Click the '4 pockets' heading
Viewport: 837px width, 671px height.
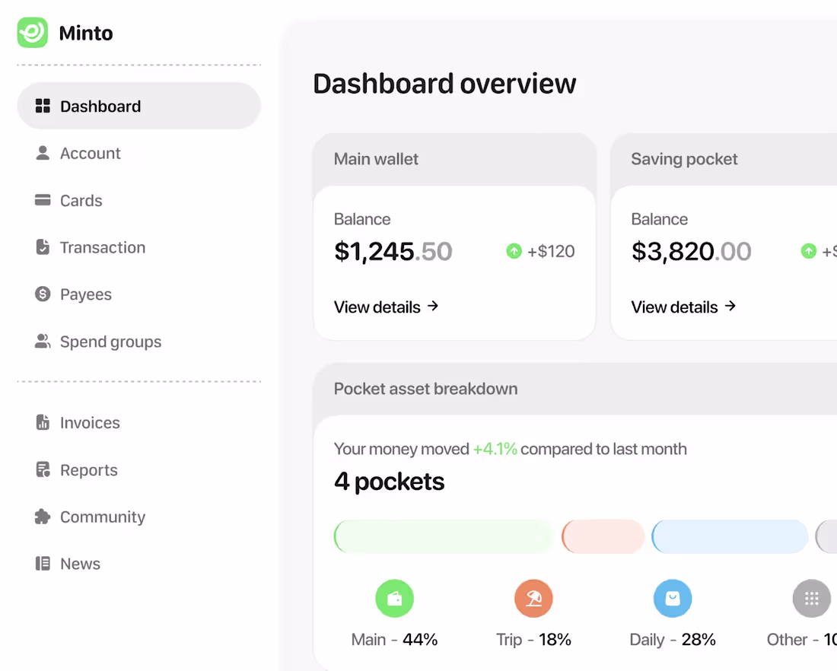click(389, 482)
